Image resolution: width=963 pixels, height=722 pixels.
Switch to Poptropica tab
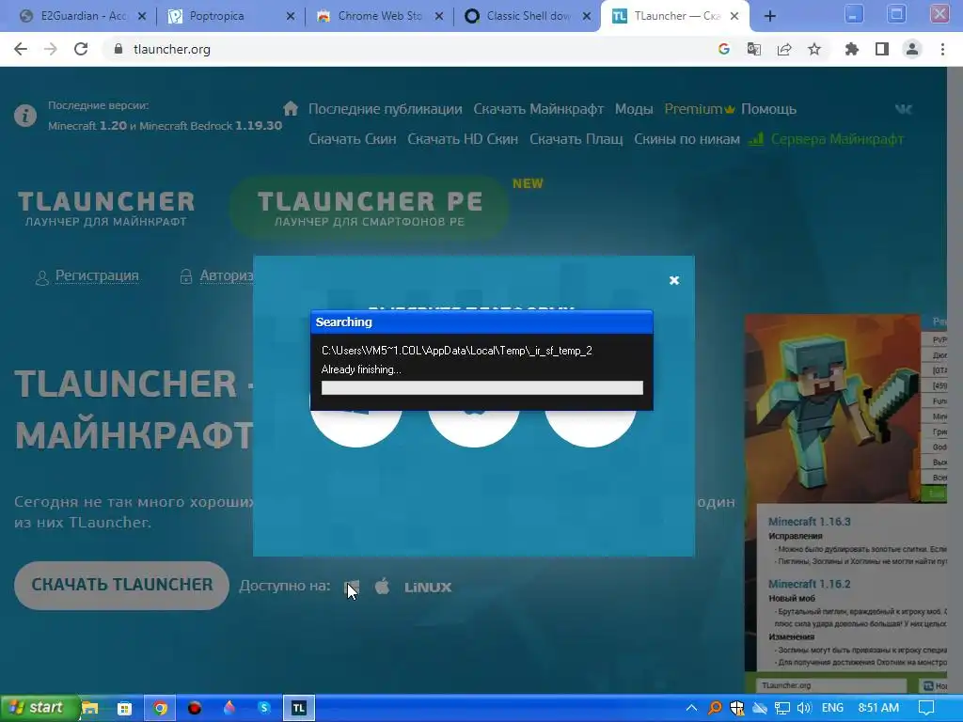click(230, 16)
